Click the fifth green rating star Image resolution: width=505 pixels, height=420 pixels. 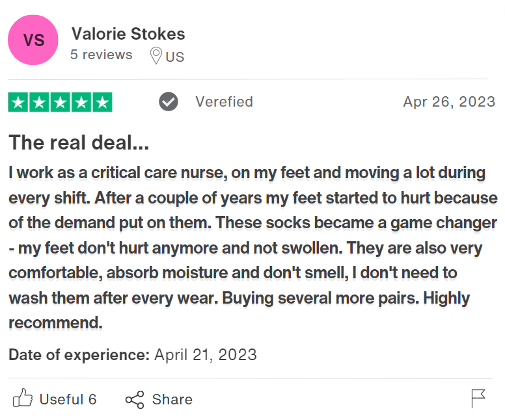[102, 102]
